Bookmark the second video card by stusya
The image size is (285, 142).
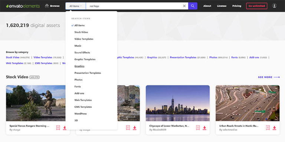click(128, 128)
